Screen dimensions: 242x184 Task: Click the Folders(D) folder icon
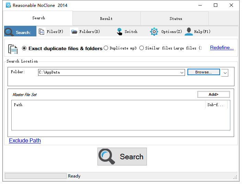point(74,32)
